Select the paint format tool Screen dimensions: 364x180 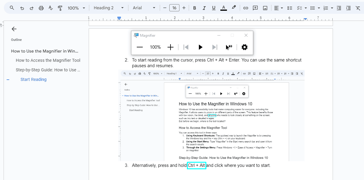60,8
